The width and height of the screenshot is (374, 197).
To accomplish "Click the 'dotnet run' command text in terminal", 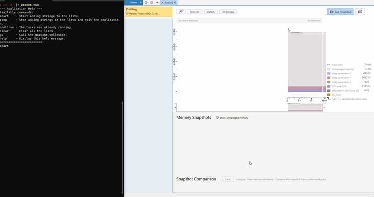I will 30,5.
